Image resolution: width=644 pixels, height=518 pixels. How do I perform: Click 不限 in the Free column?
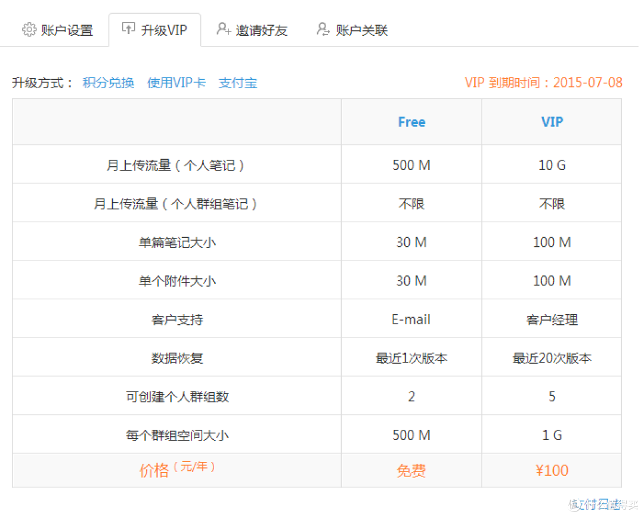[x=411, y=204]
